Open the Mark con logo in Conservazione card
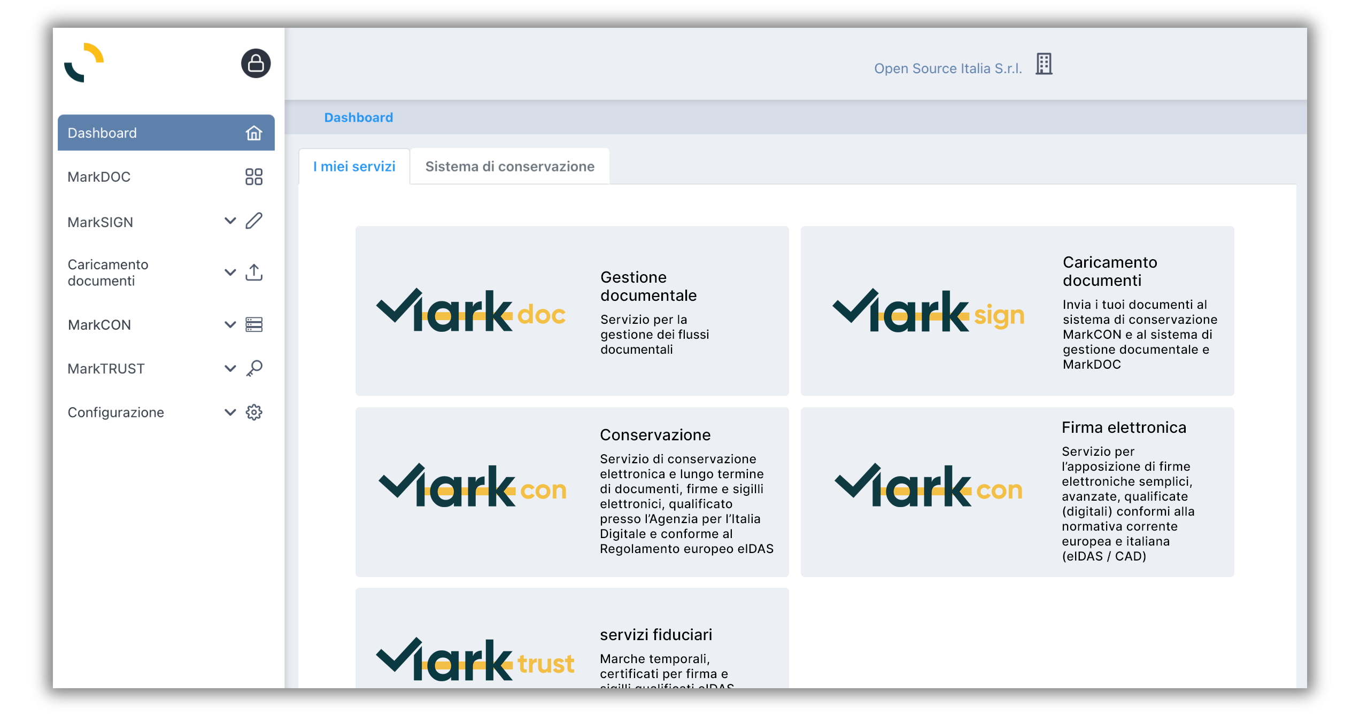The image size is (1360, 716). 474,485
